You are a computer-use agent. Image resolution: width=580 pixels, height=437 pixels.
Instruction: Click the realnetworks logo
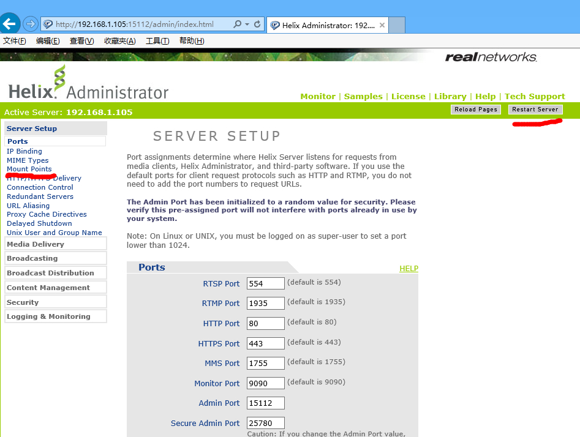491,57
